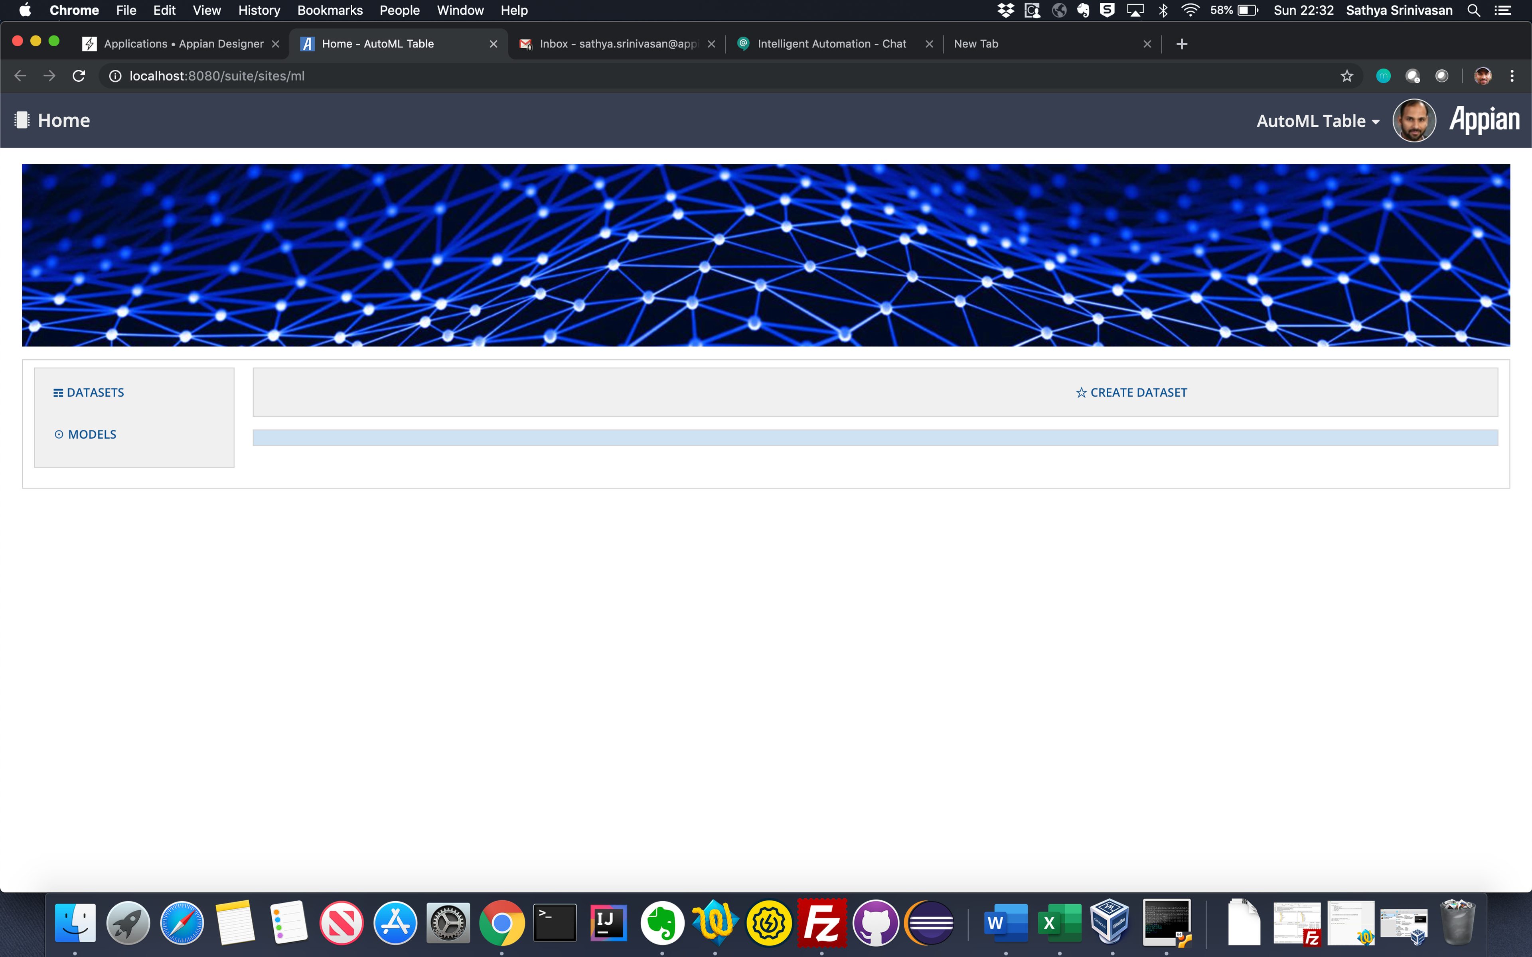The image size is (1532, 957).
Task: Open Finder from the dock
Action: point(75,923)
